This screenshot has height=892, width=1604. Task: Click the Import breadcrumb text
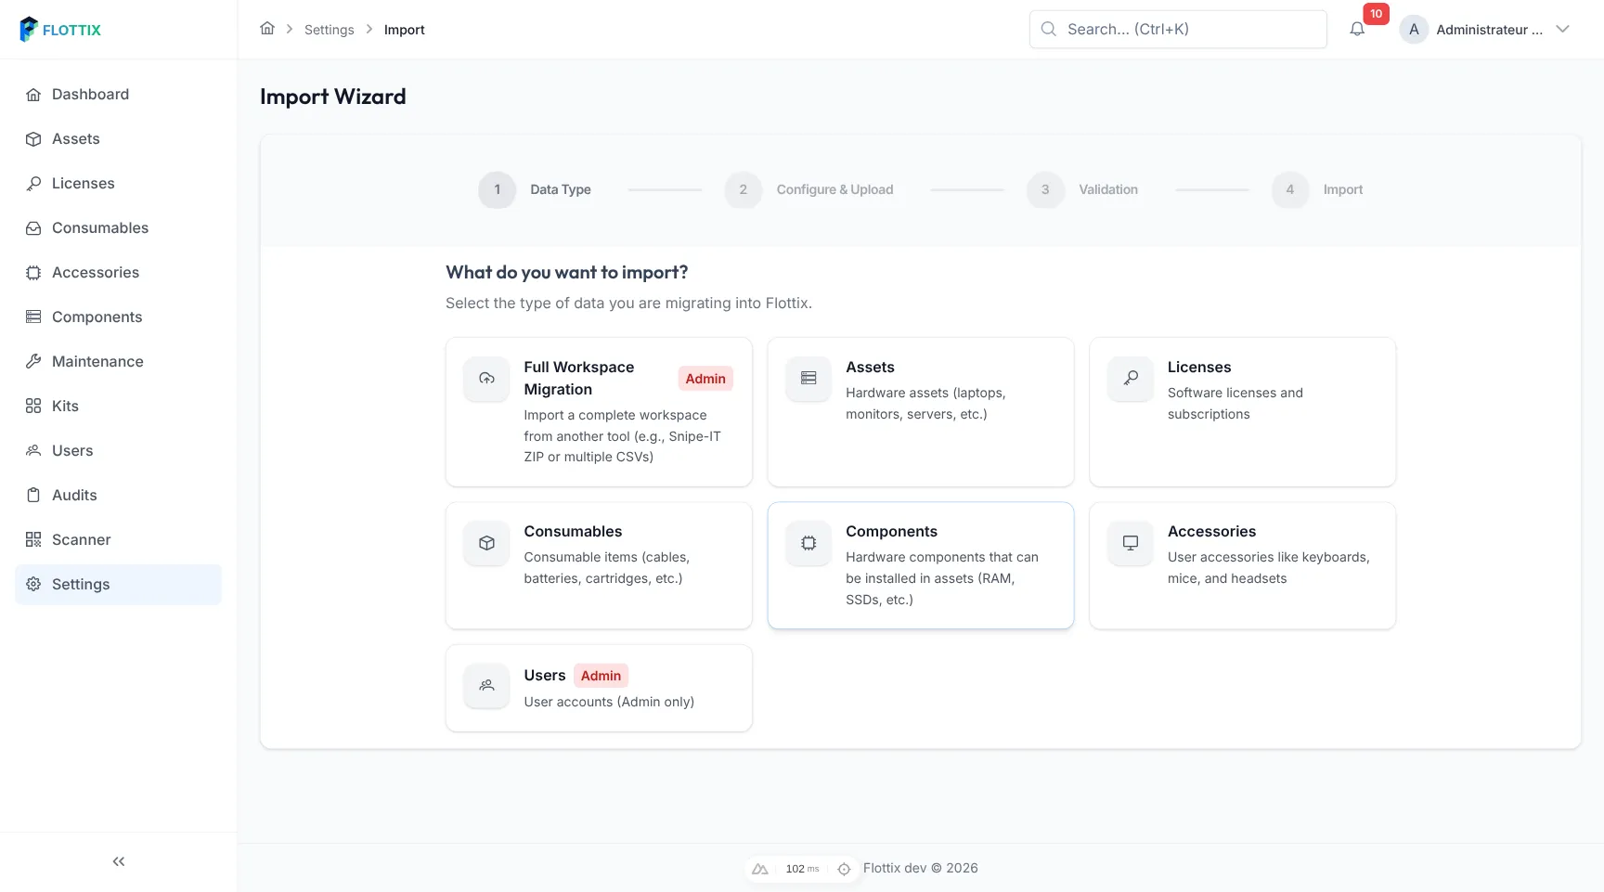405,30
